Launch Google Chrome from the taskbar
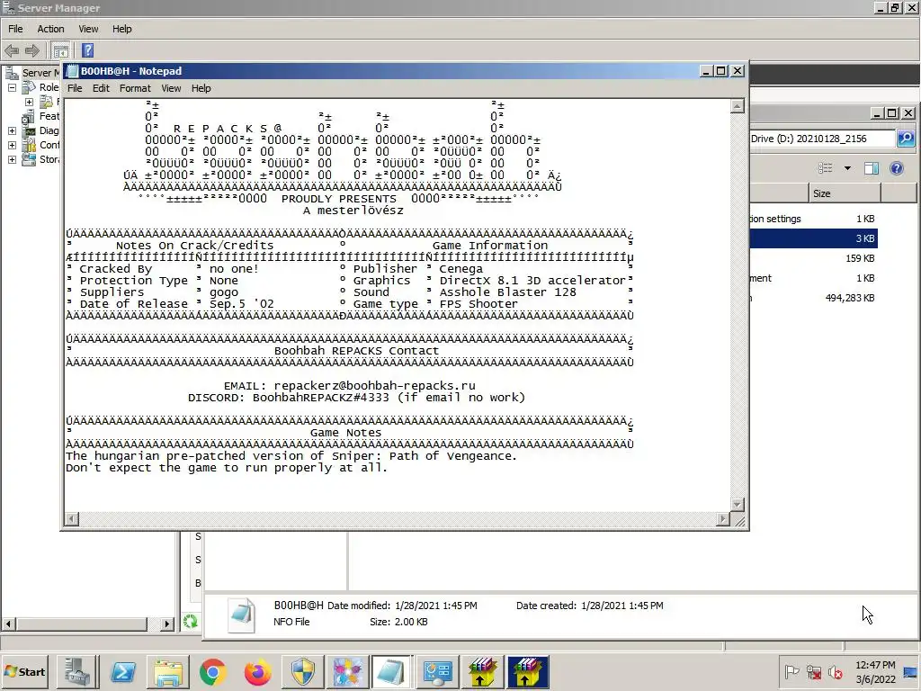Image resolution: width=921 pixels, height=691 pixels. (x=212, y=672)
